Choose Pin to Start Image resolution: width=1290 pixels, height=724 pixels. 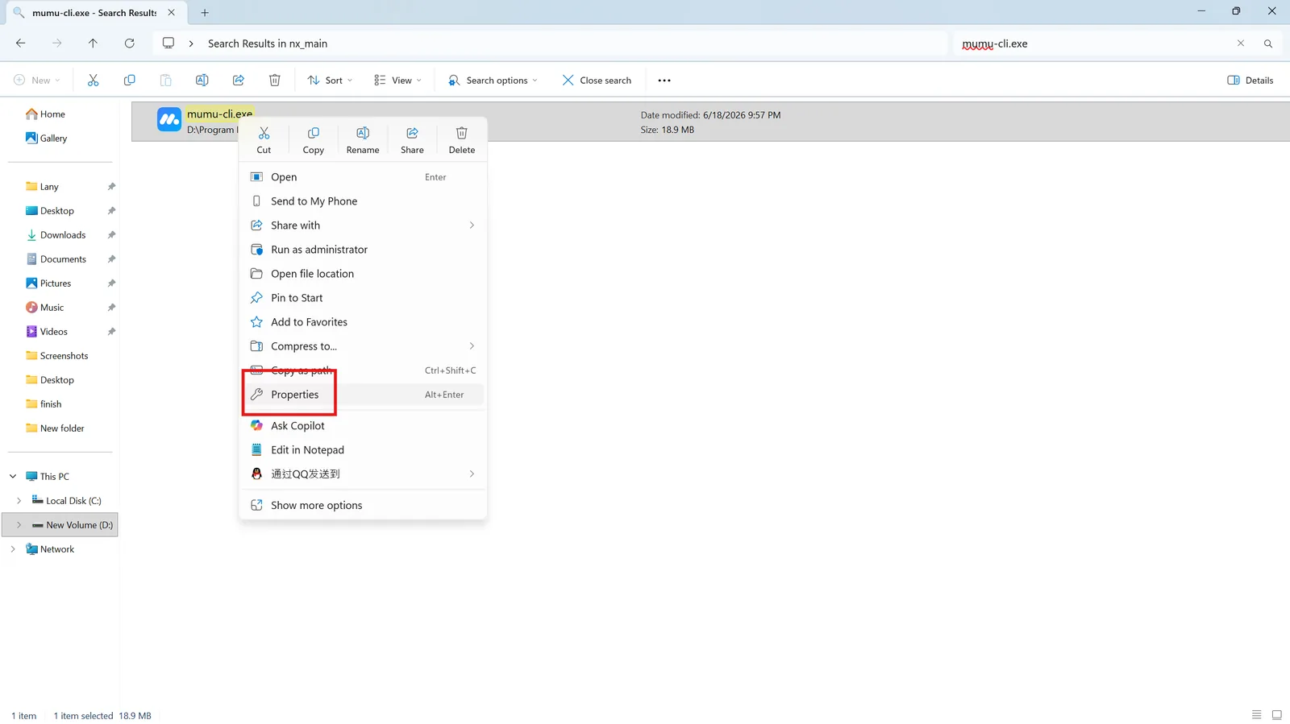point(363,298)
